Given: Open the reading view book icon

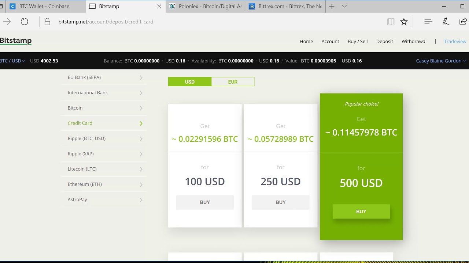Looking at the screenshot, I should 391,22.
